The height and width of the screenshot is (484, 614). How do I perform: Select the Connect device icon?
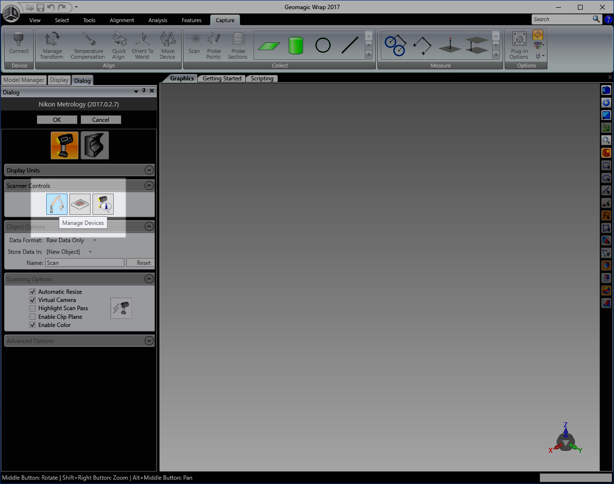[18, 45]
